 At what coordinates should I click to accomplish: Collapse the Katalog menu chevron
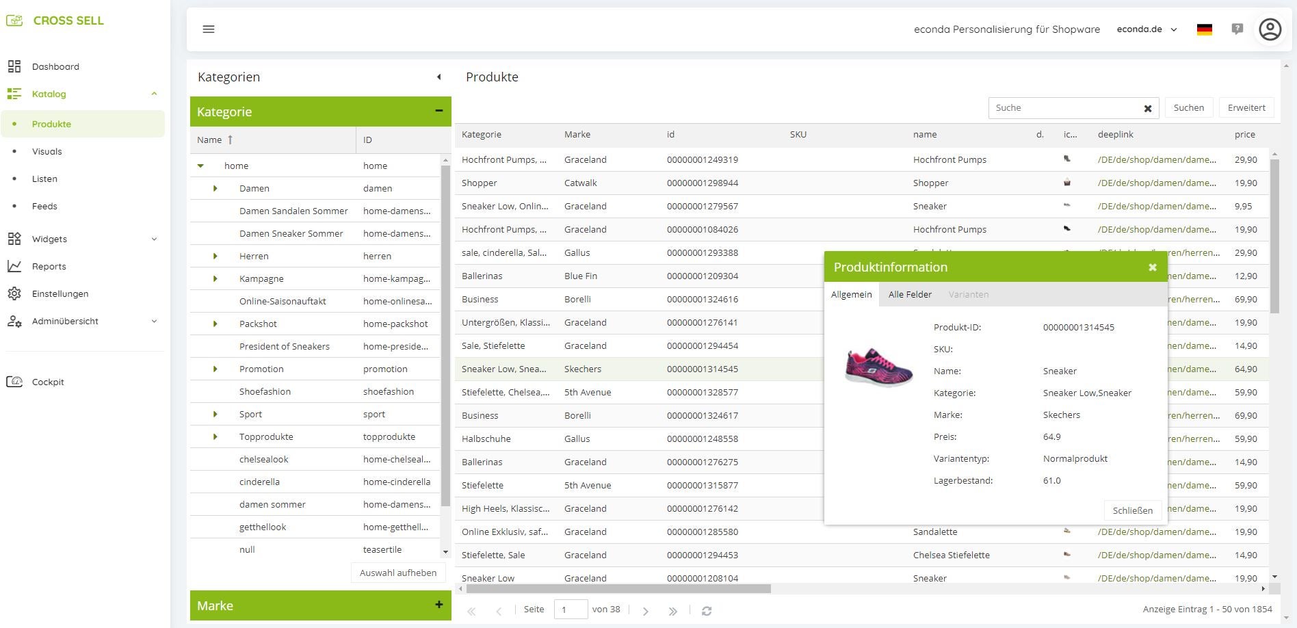tap(154, 94)
